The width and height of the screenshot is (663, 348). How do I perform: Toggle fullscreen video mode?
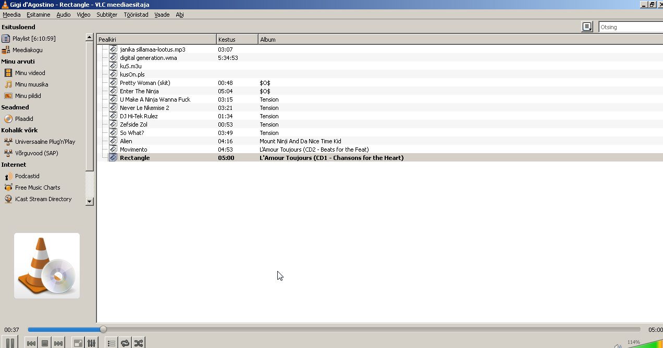tap(78, 343)
